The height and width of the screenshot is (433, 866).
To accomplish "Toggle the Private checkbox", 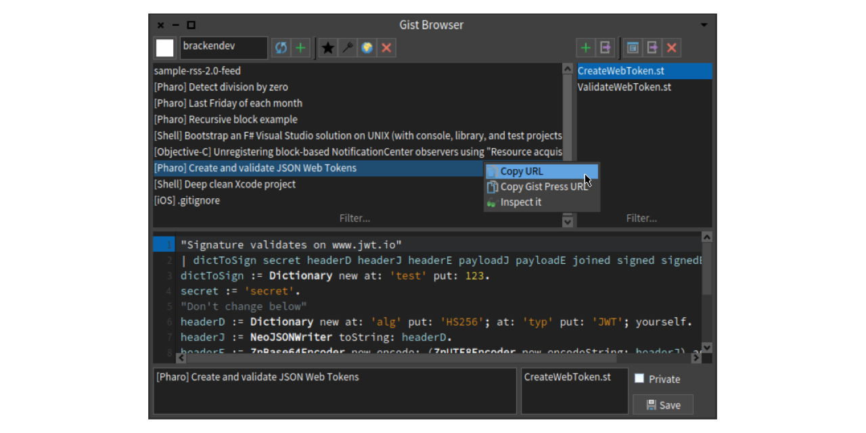I will (639, 379).
